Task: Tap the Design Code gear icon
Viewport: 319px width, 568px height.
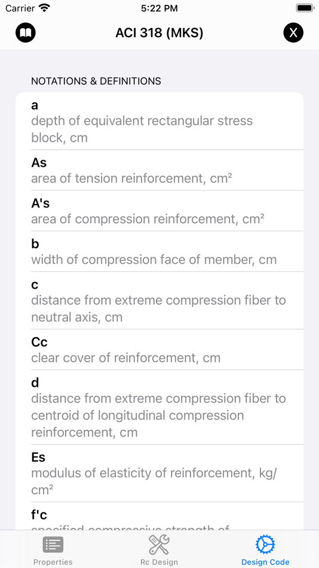Action: pos(265,545)
